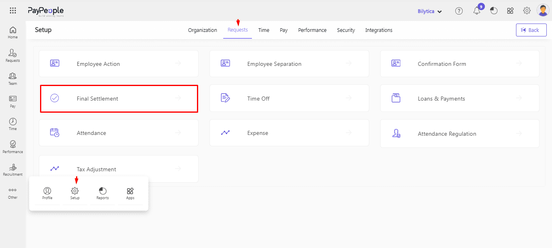Click the PayPeople logo
The height and width of the screenshot is (248, 552).
click(46, 11)
